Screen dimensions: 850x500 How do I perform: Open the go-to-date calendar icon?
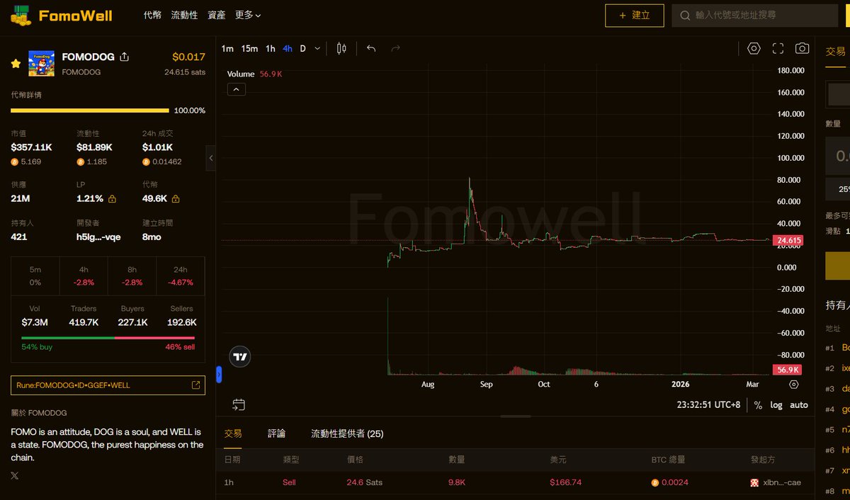pos(239,405)
